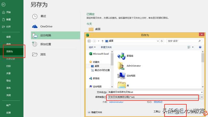Open the 库 folder in file list
The width and height of the screenshot is (208, 117).
point(123,85)
